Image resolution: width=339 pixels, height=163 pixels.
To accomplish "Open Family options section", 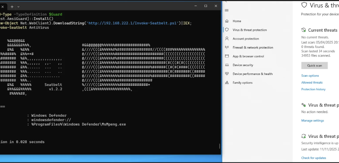I will (x=242, y=83).
